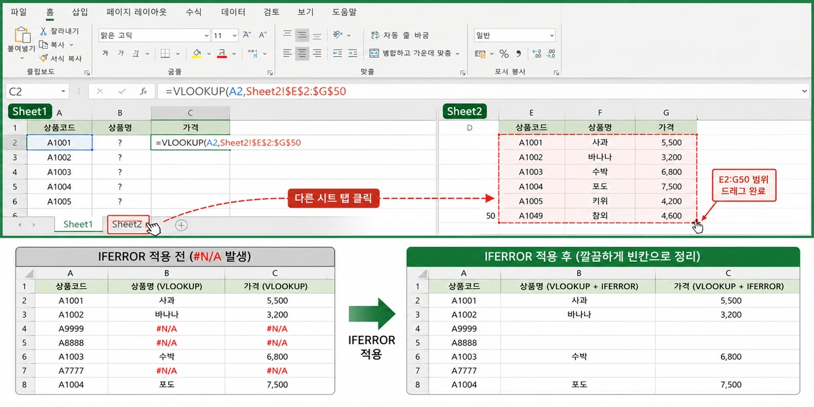This screenshot has height=407, width=814.
Task: Expand the merge and center dropdown arrow
Action: point(458,53)
